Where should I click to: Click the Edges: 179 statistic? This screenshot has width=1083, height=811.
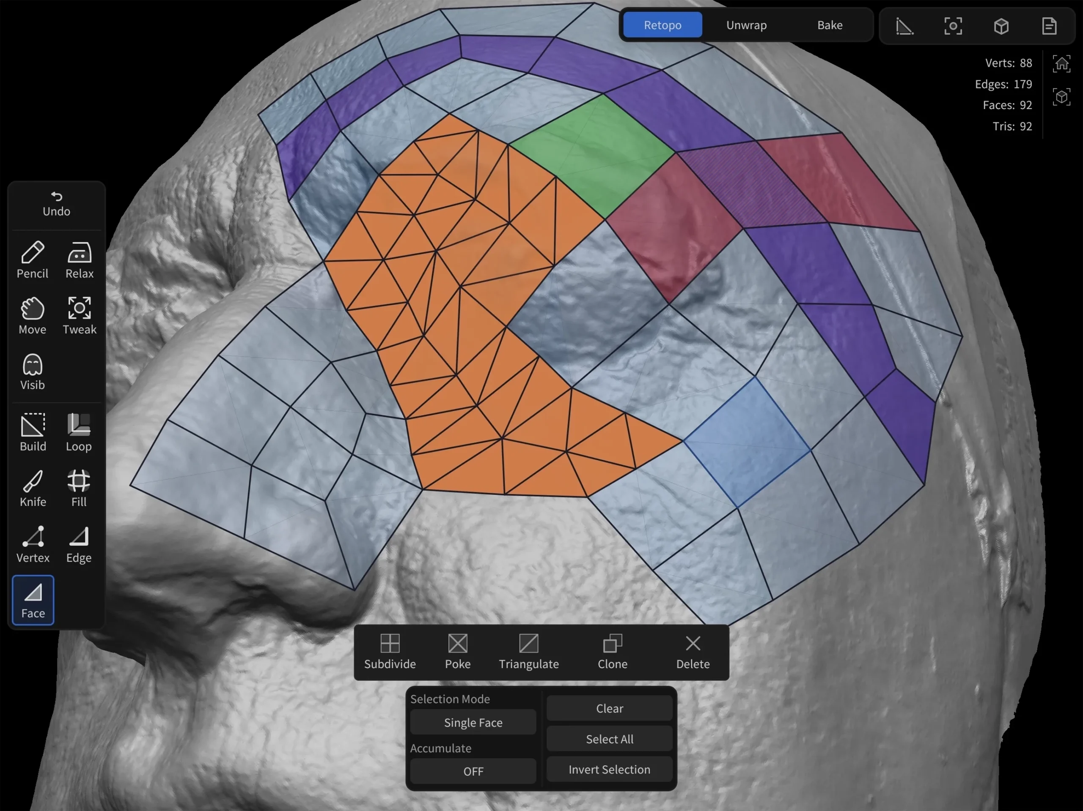point(1003,84)
